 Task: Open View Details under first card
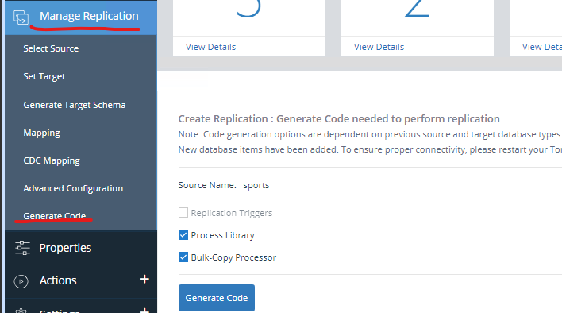[x=211, y=47]
